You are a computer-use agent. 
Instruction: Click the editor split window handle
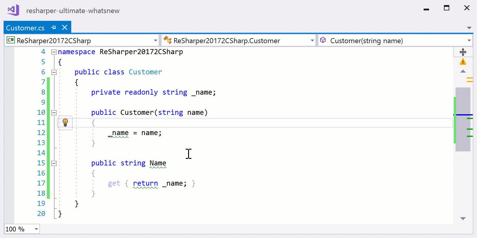tap(463, 52)
